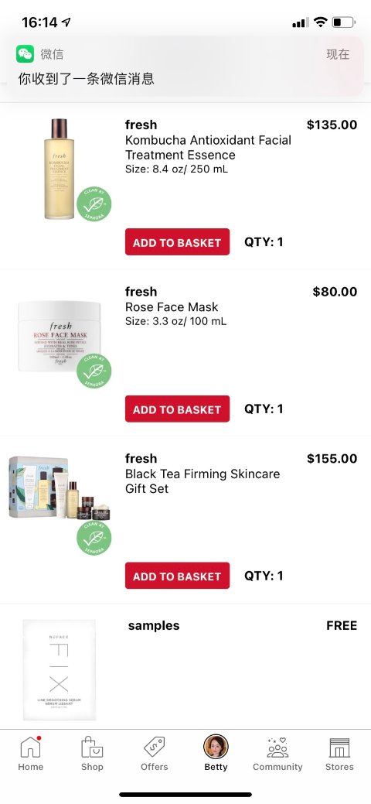Image resolution: width=371 pixels, height=804 pixels.
Task: Tap the Offers tag icon
Action: pos(154,747)
